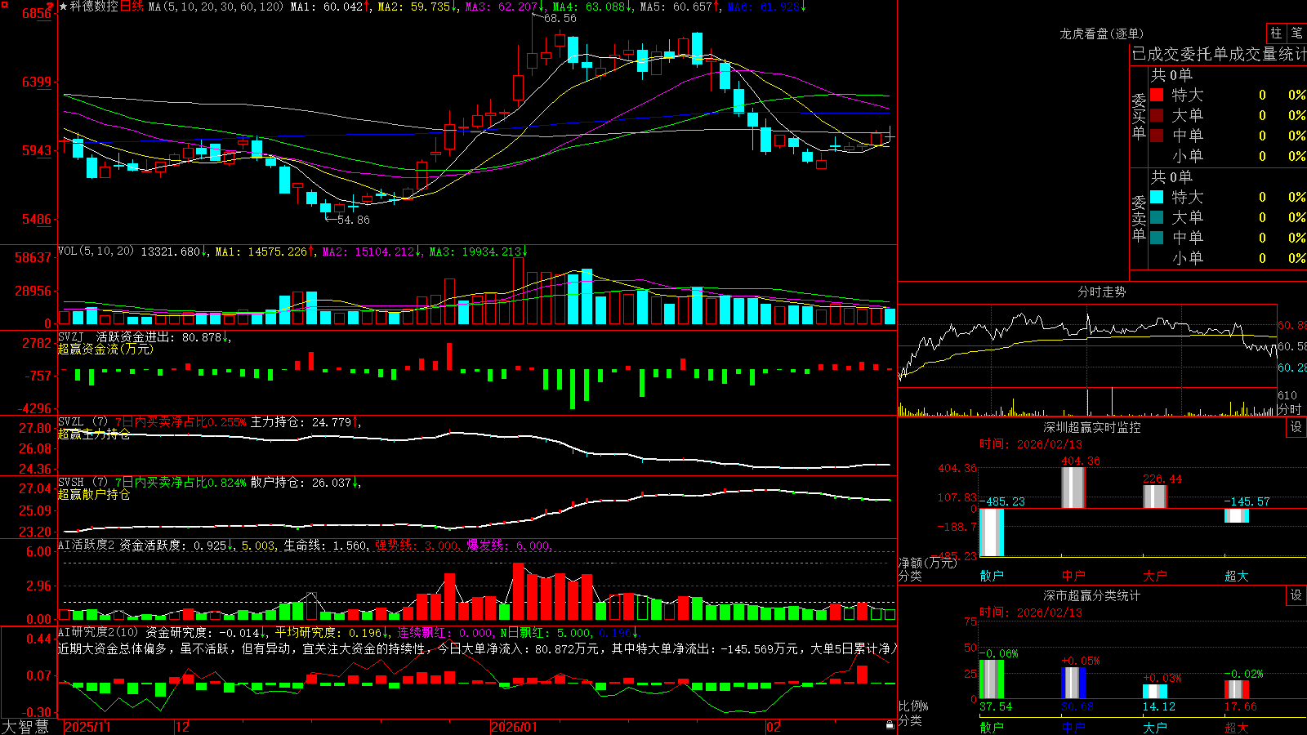Click the 超赢散户持仓 subtitle
Image resolution: width=1307 pixels, height=735 pixels.
point(94,494)
